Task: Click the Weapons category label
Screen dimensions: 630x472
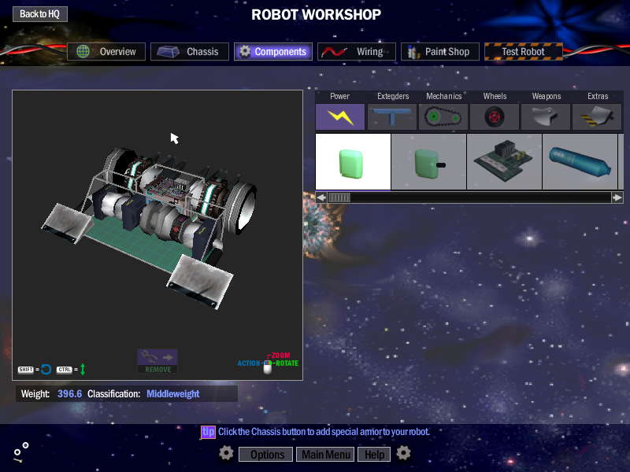Action: pos(547,96)
